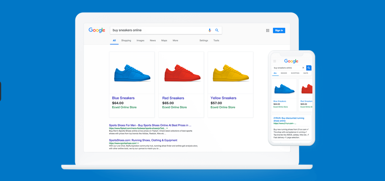Click the red sneaker image on the laptop
Viewport: 385px width, 181px height.
coord(182,73)
